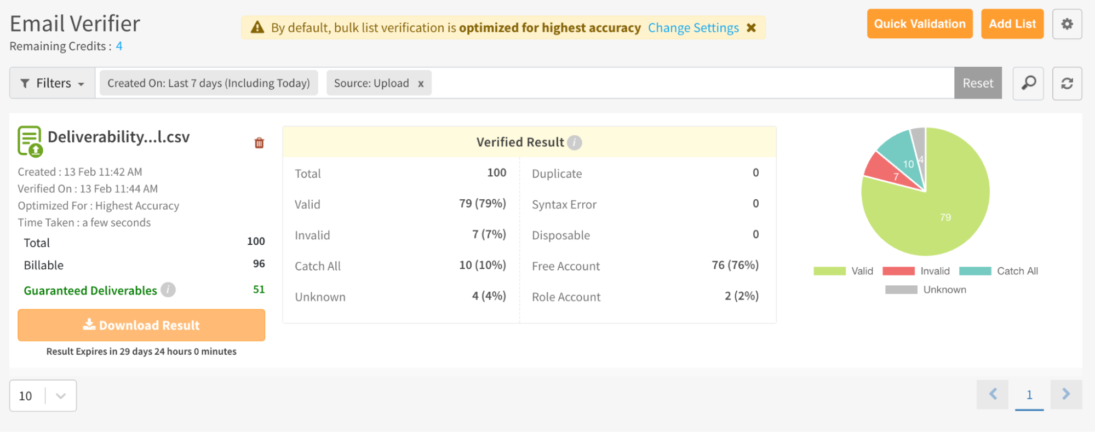Click the Billable count 96
Viewport: 1095px width, 432px height.
click(x=259, y=264)
